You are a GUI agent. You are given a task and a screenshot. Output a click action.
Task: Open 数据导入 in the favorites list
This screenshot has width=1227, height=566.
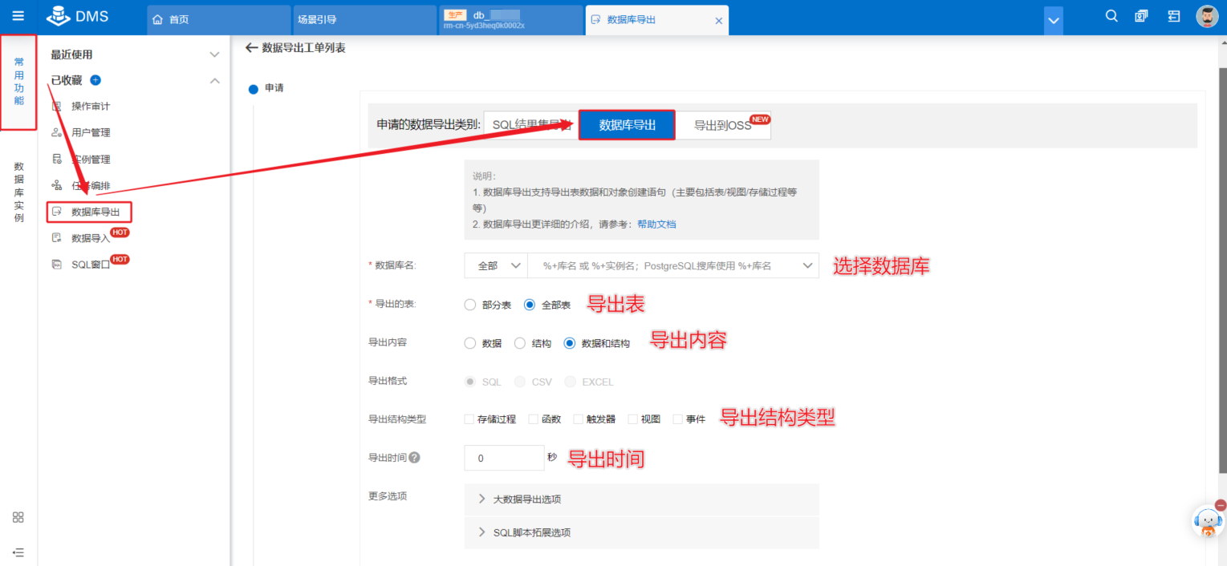[x=91, y=238]
